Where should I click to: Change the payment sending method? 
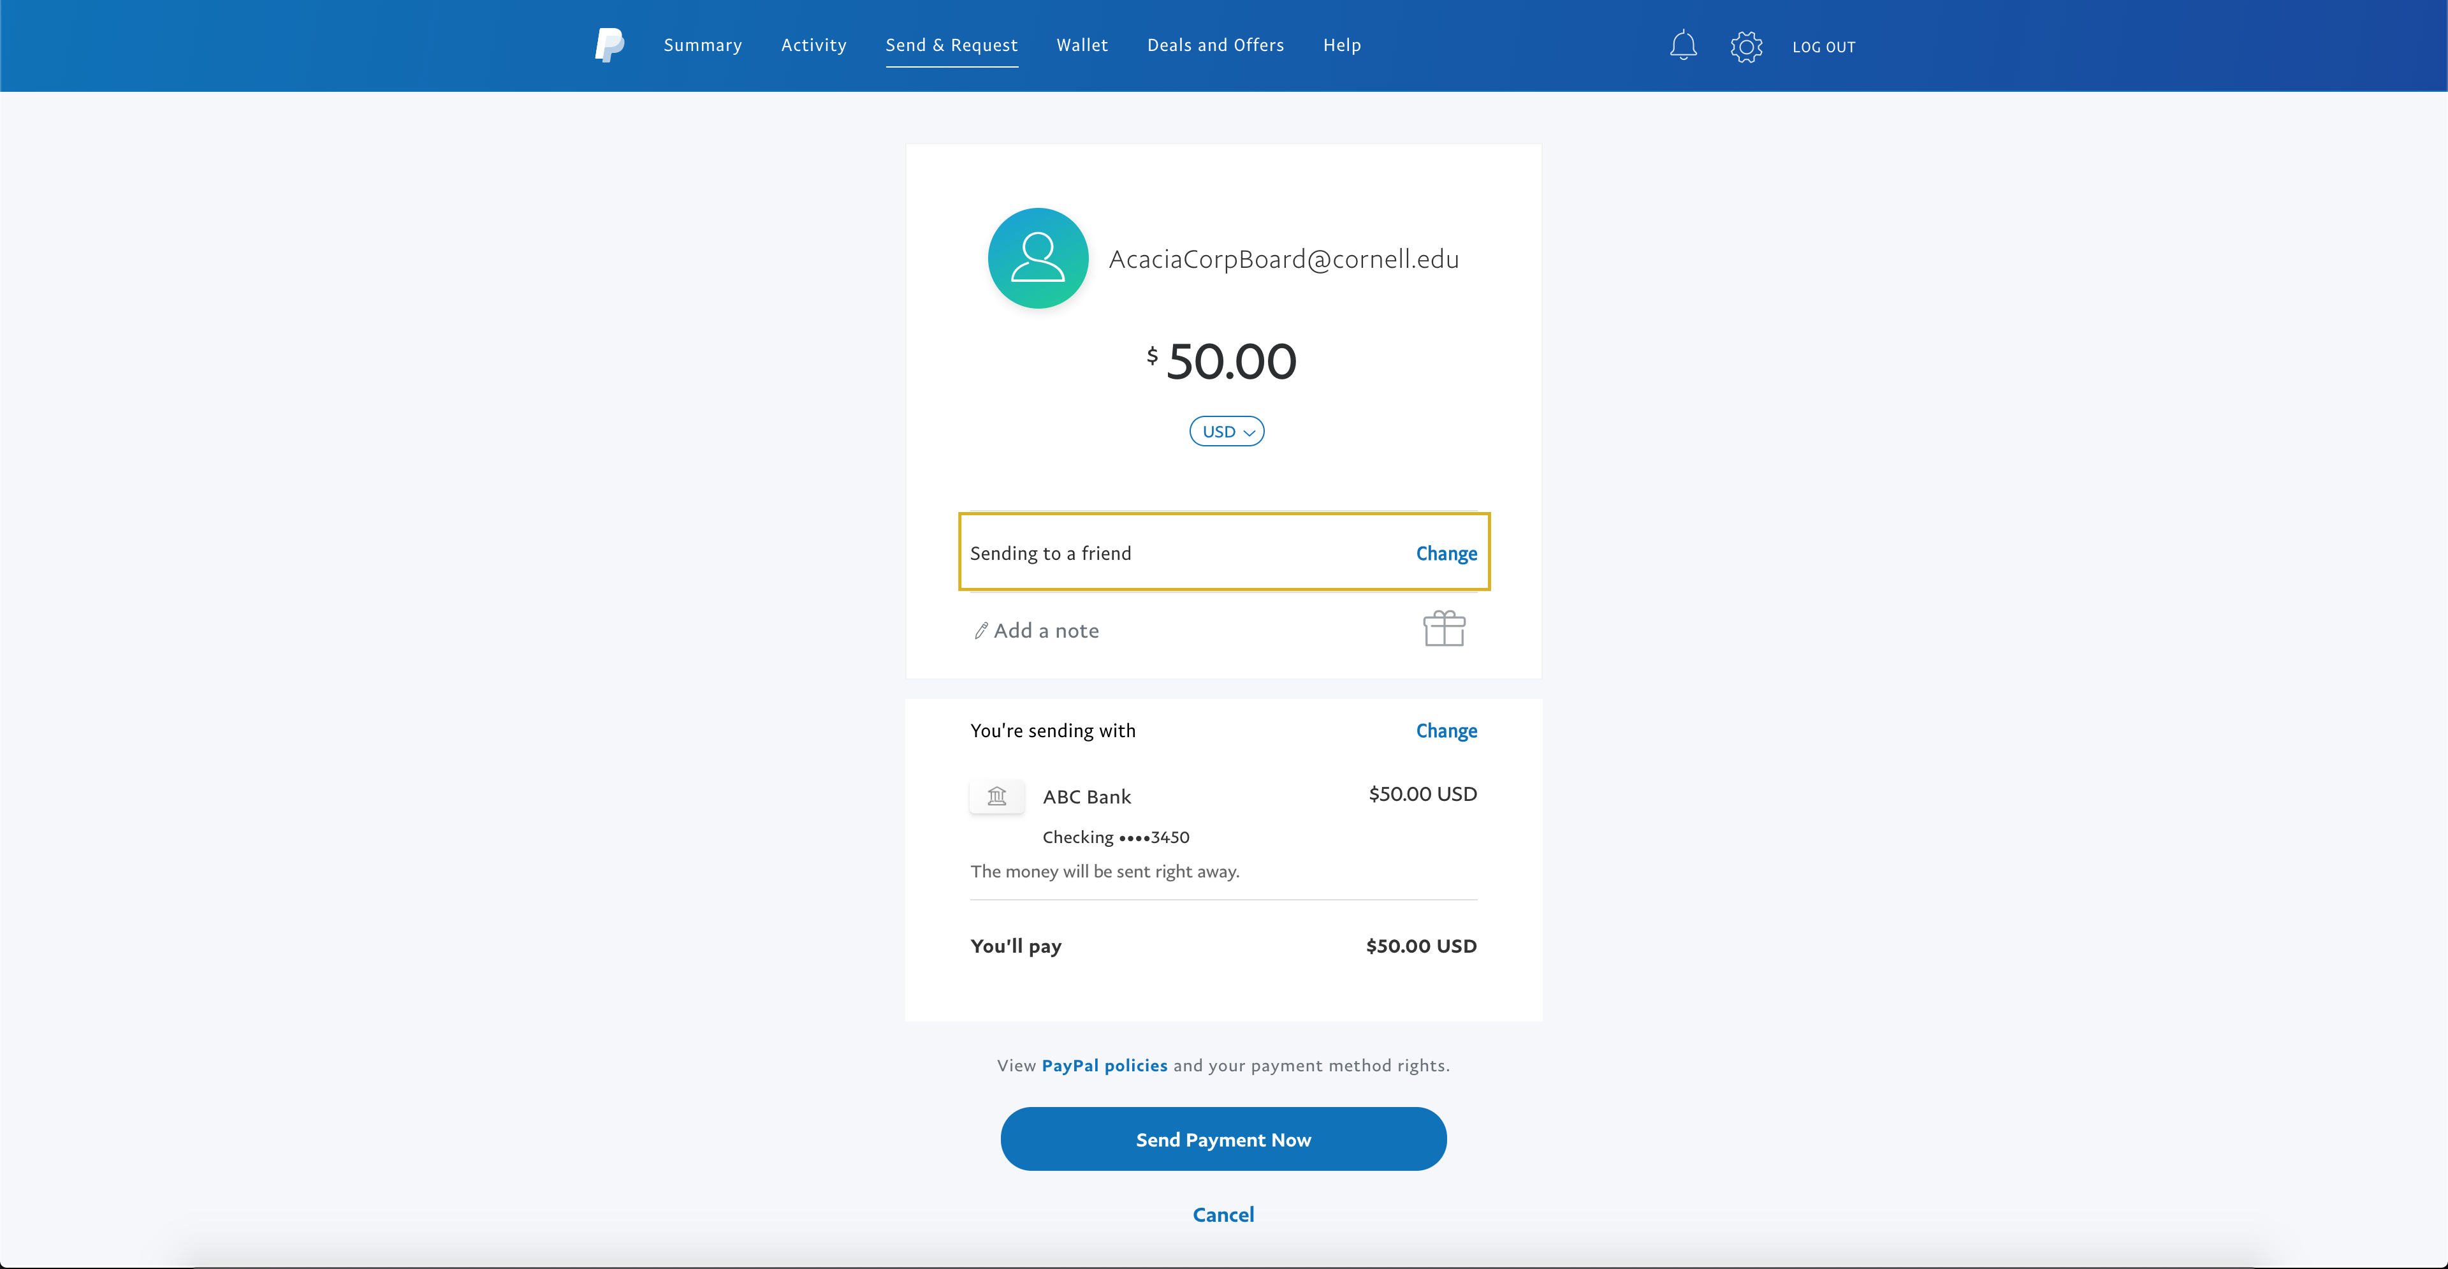(1445, 731)
